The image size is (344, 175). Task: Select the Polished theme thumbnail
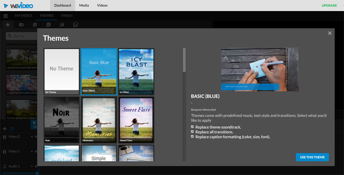pos(61,153)
